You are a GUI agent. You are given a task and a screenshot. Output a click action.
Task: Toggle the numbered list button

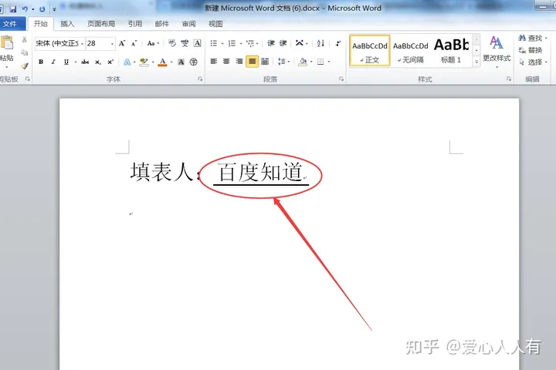(232, 43)
